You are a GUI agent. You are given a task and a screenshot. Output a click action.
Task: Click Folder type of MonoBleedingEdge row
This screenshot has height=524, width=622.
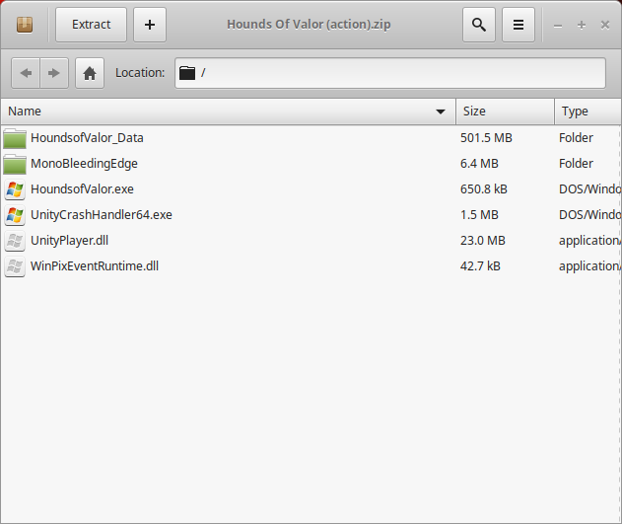576,164
